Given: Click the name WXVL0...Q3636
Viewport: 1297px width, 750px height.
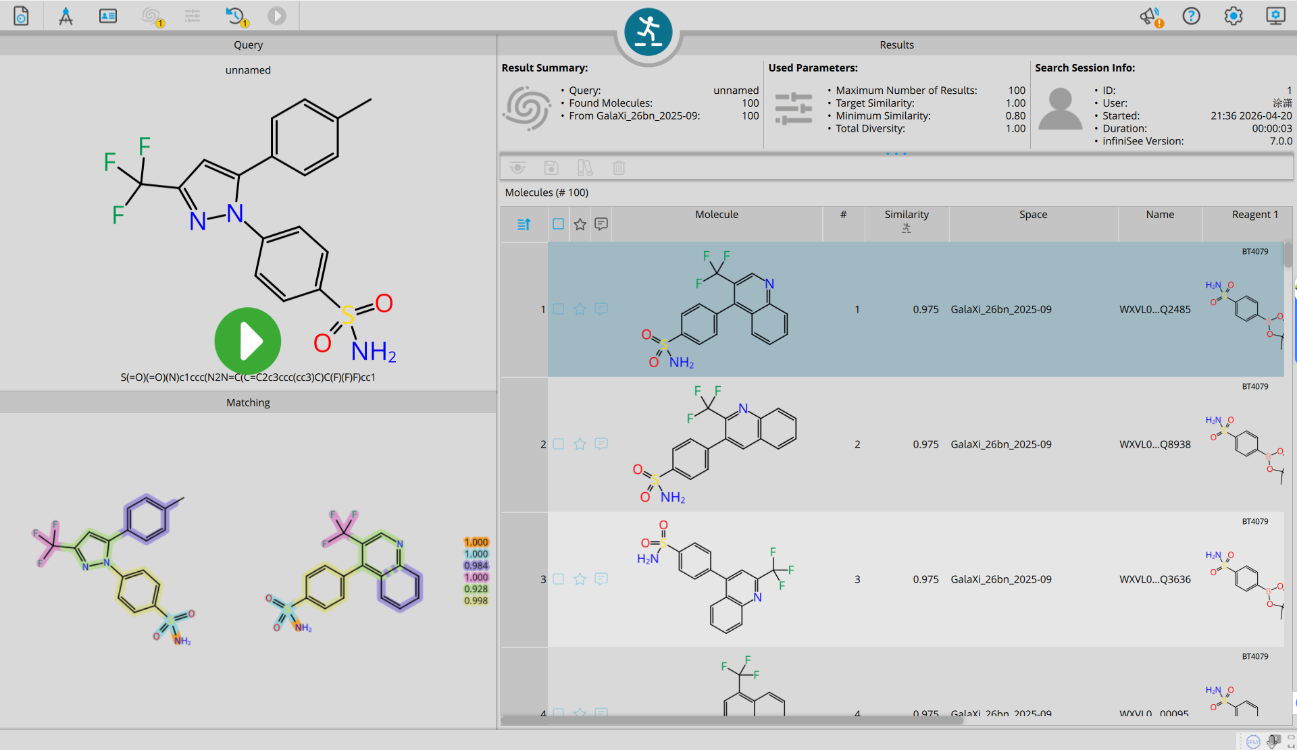Looking at the screenshot, I should (1154, 579).
